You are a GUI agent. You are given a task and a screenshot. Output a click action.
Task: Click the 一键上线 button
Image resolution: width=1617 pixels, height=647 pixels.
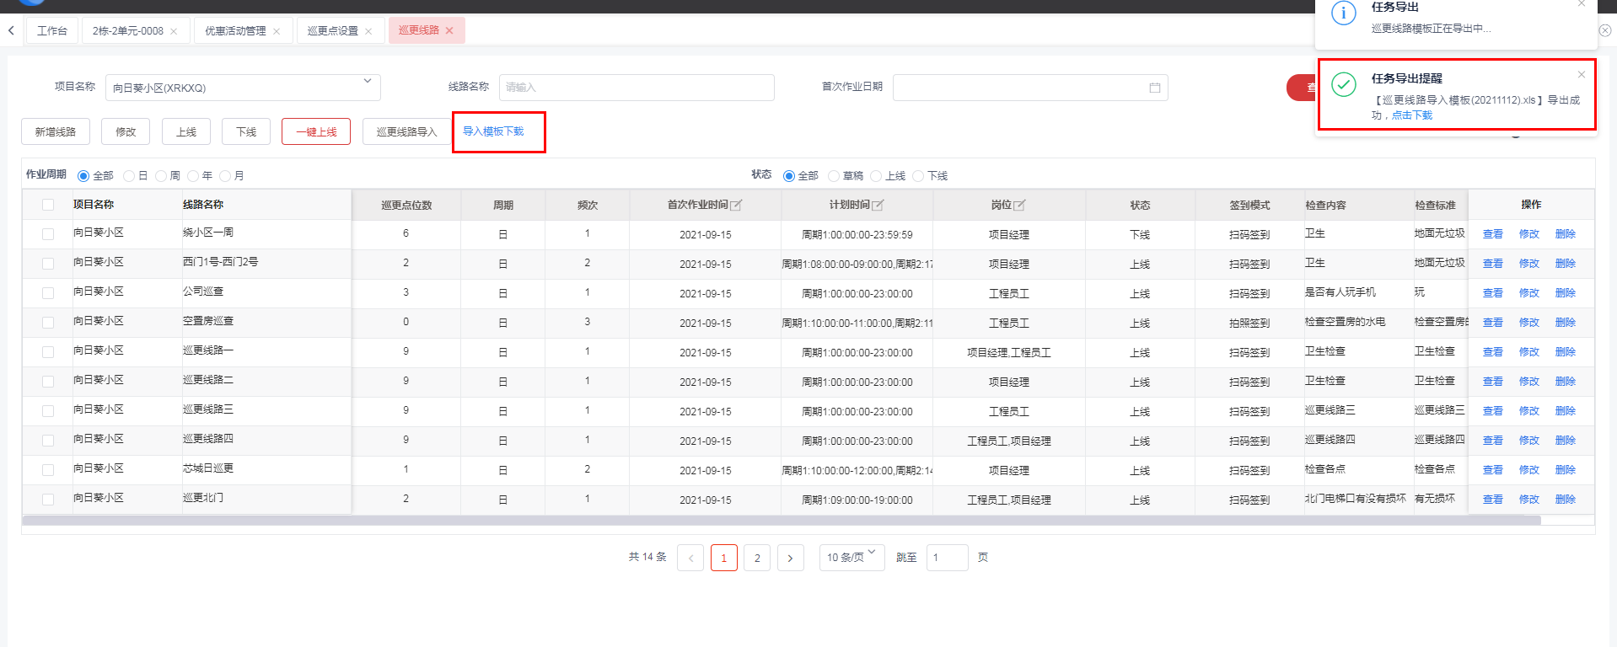[x=316, y=131]
